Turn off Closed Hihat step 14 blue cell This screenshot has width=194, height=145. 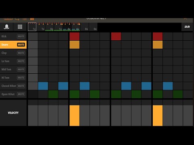click(168, 86)
